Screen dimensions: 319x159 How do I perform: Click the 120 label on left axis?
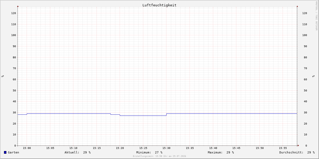(x=13, y=13)
